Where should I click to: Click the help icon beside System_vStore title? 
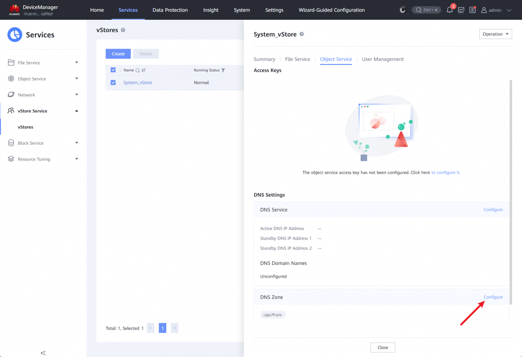click(301, 34)
